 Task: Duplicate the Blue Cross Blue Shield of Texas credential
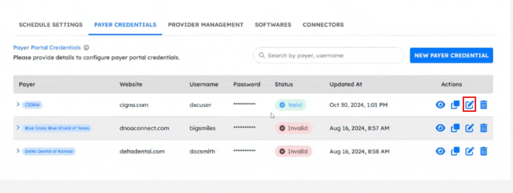(x=455, y=128)
